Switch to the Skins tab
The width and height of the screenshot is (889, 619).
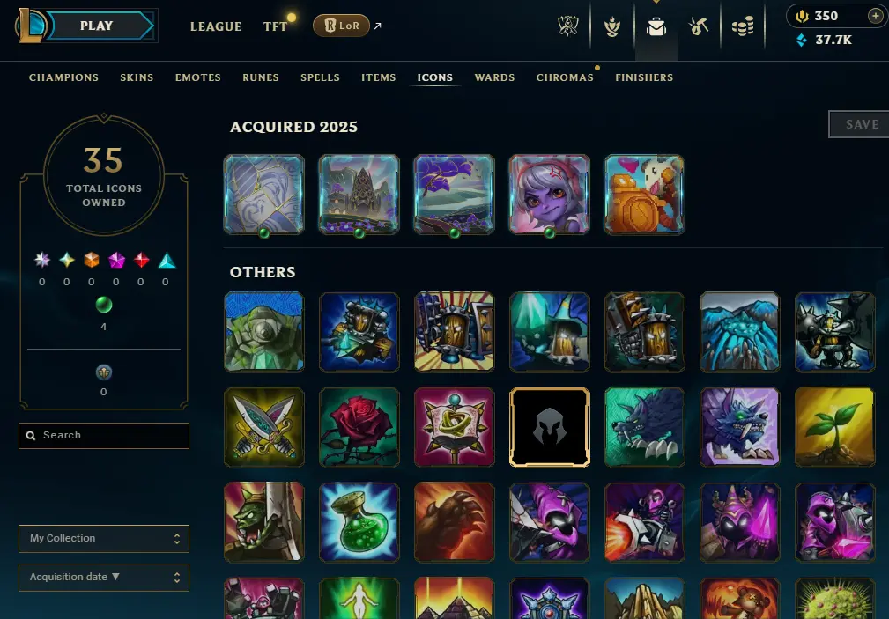coord(137,77)
